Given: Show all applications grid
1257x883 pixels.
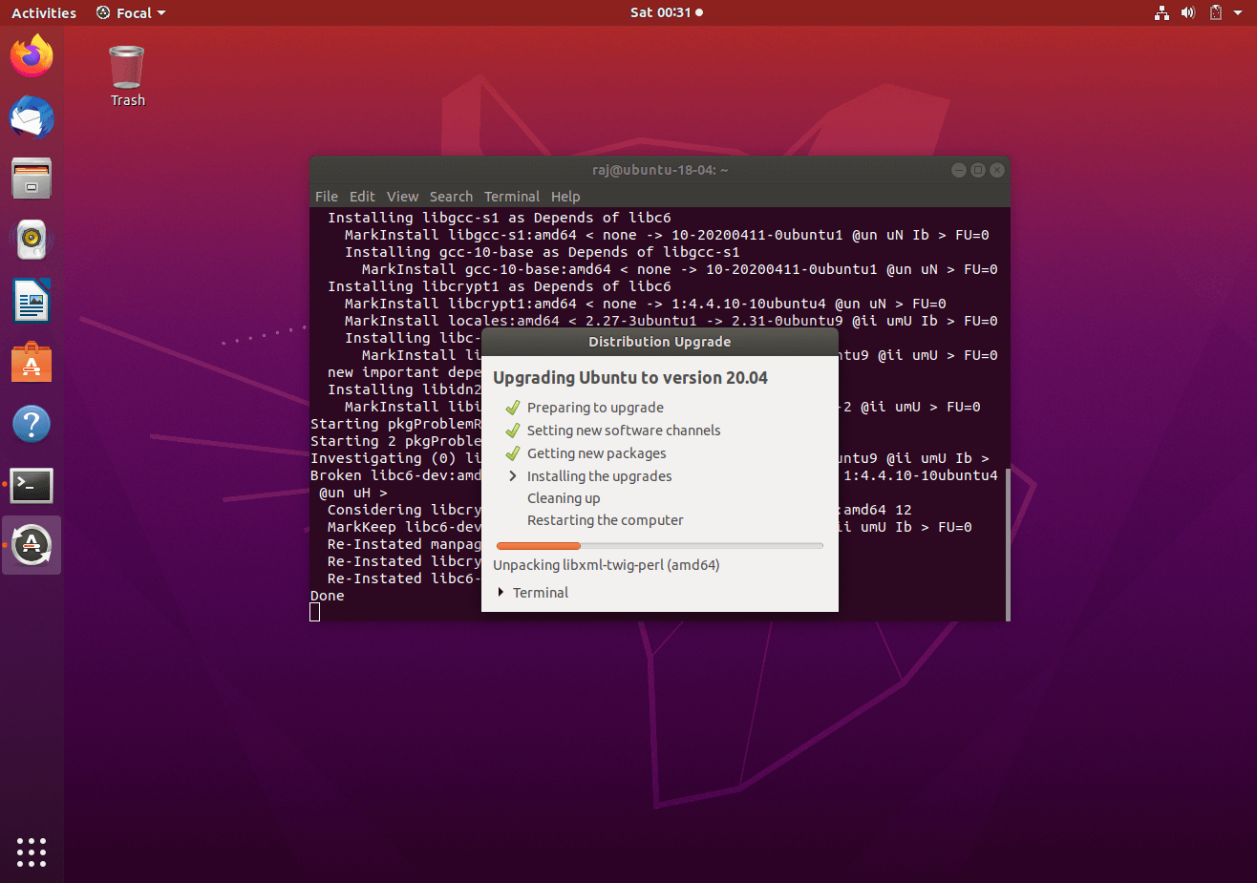Looking at the screenshot, I should pos(32,852).
